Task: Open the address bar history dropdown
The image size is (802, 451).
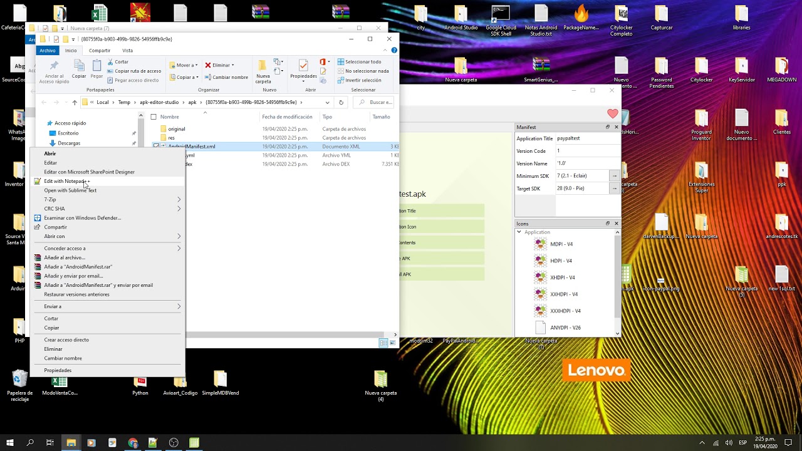Action: click(x=327, y=102)
